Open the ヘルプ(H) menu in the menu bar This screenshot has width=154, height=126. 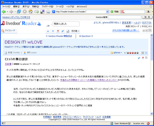(x=70, y=7)
